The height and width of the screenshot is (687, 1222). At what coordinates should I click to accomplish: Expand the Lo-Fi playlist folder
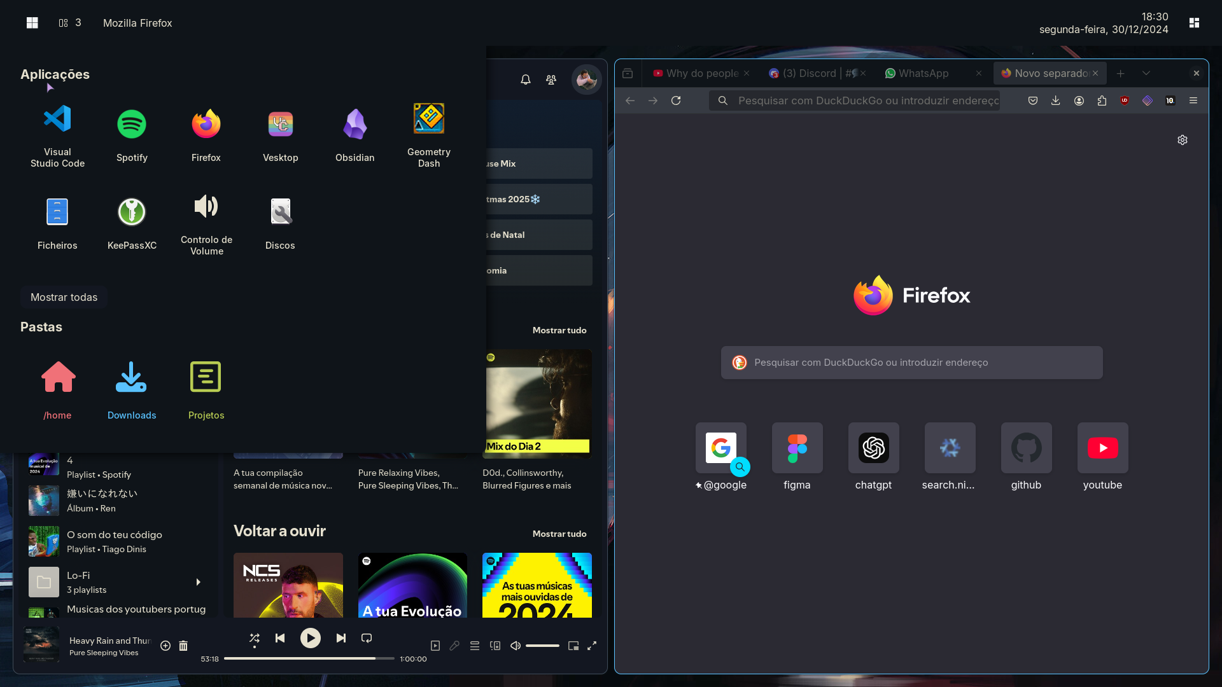[199, 582]
